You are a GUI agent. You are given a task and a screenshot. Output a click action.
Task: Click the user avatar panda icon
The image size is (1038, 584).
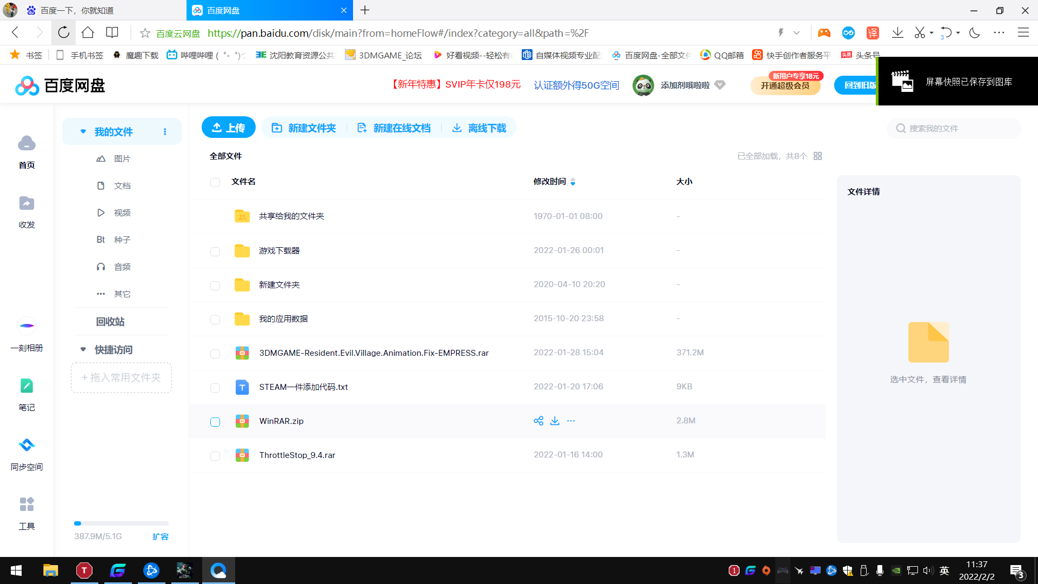[643, 85]
